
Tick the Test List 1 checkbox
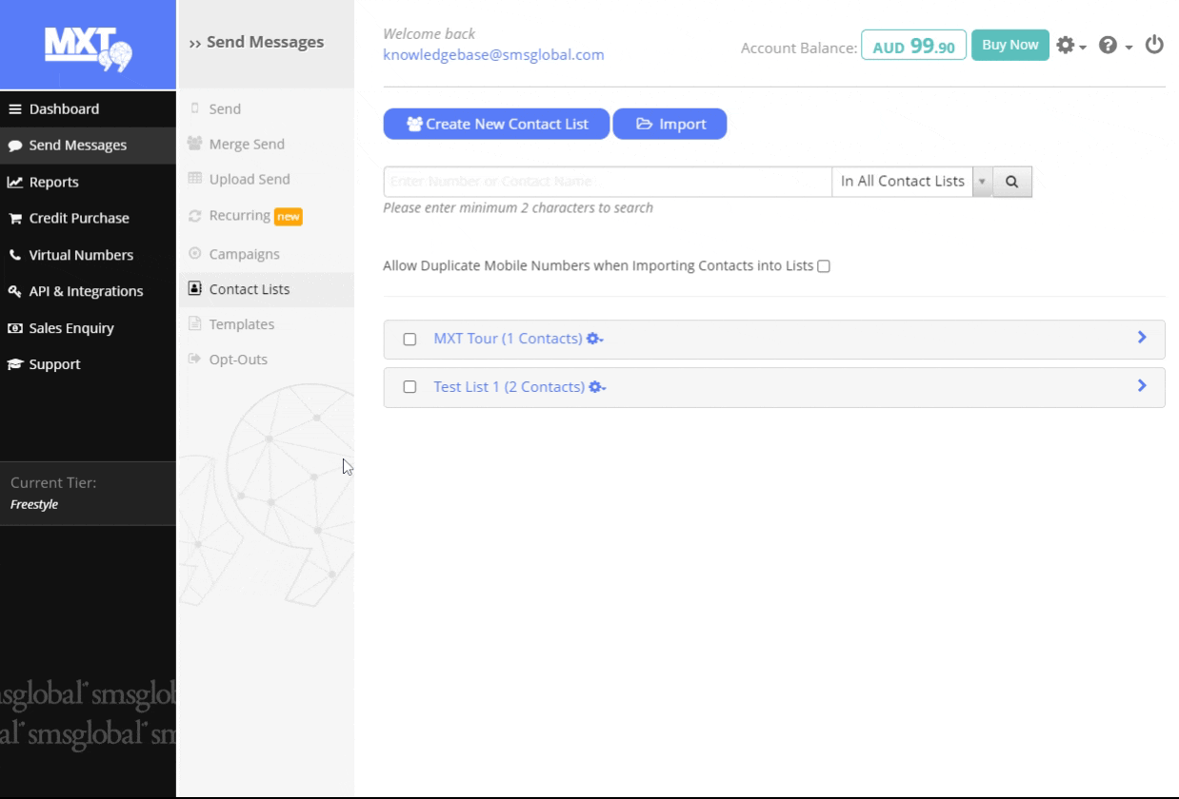[410, 387]
